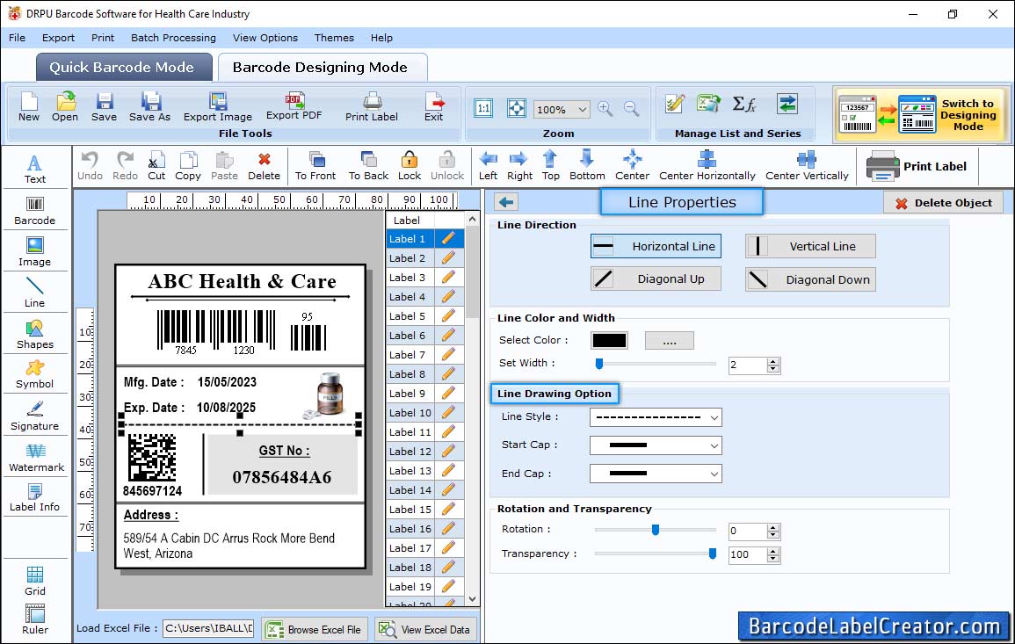Click Browse Excel File button

[x=315, y=630]
